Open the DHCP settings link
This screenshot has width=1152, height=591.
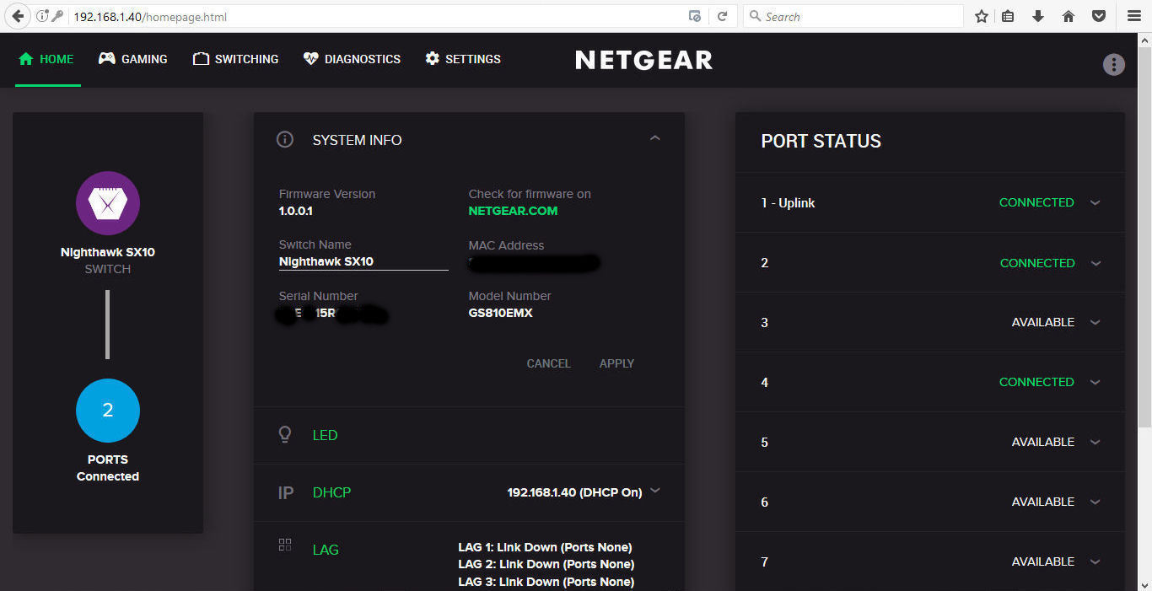click(331, 492)
